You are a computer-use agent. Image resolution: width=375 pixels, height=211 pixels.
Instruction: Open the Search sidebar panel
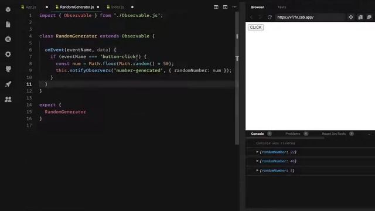[8, 39]
